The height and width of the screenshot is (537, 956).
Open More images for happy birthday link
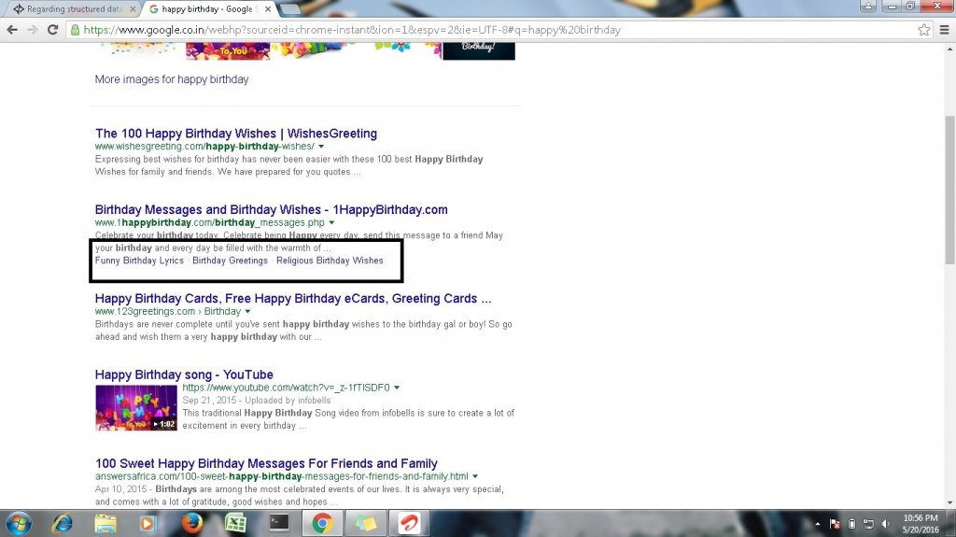pos(172,79)
